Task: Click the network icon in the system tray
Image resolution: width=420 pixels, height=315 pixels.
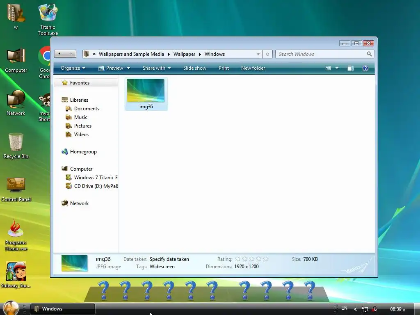Action: (x=365, y=309)
